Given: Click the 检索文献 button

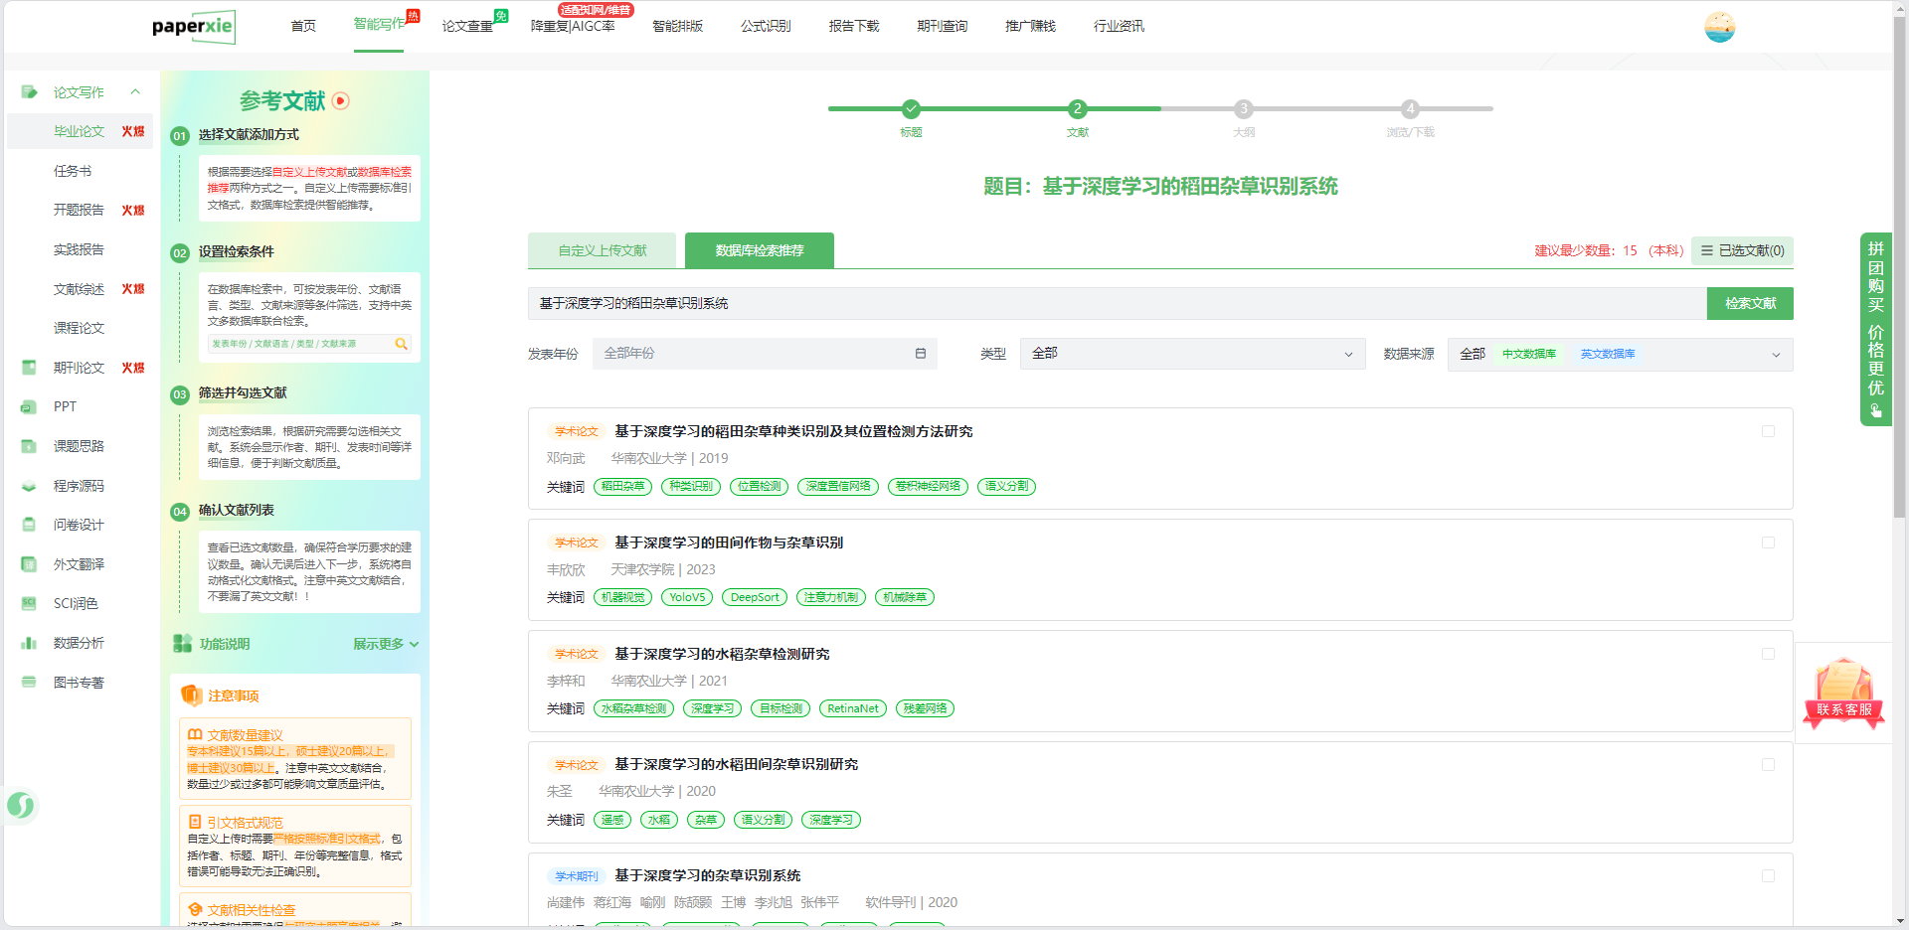Looking at the screenshot, I should pyautogui.click(x=1749, y=303).
